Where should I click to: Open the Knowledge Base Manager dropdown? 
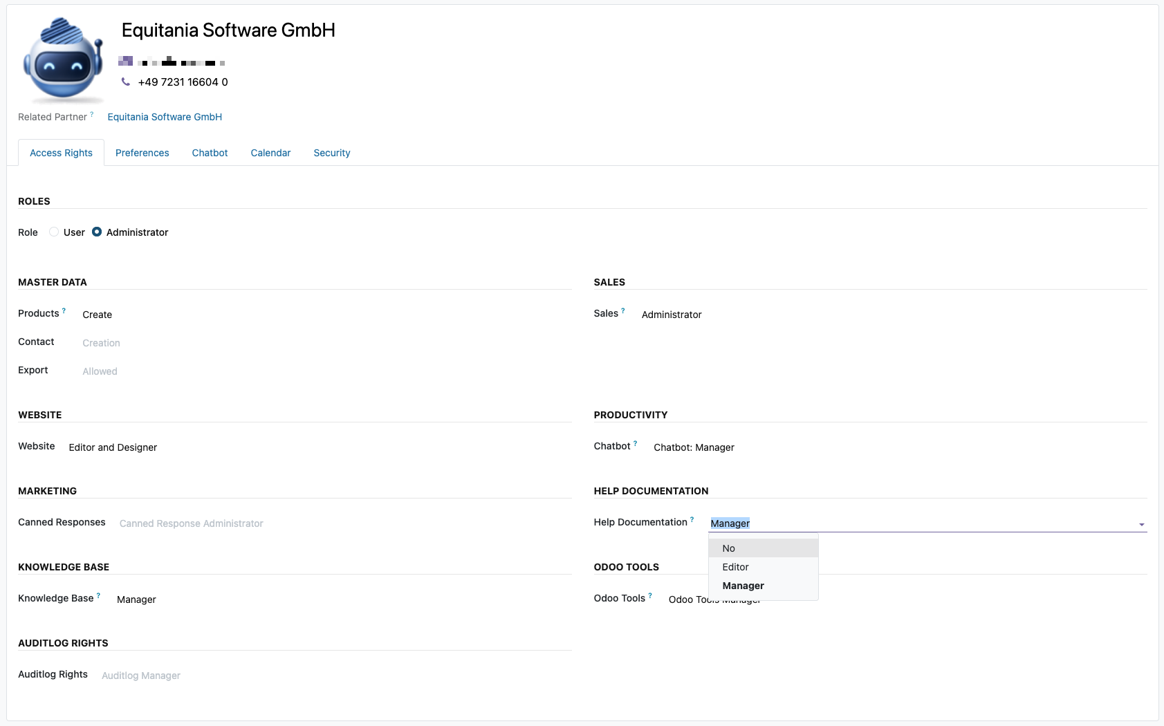point(344,599)
